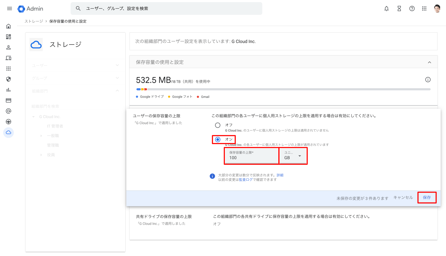The width and height of the screenshot is (446, 256).
Task: Expand the 役員 tree node
Action: click(x=41, y=155)
